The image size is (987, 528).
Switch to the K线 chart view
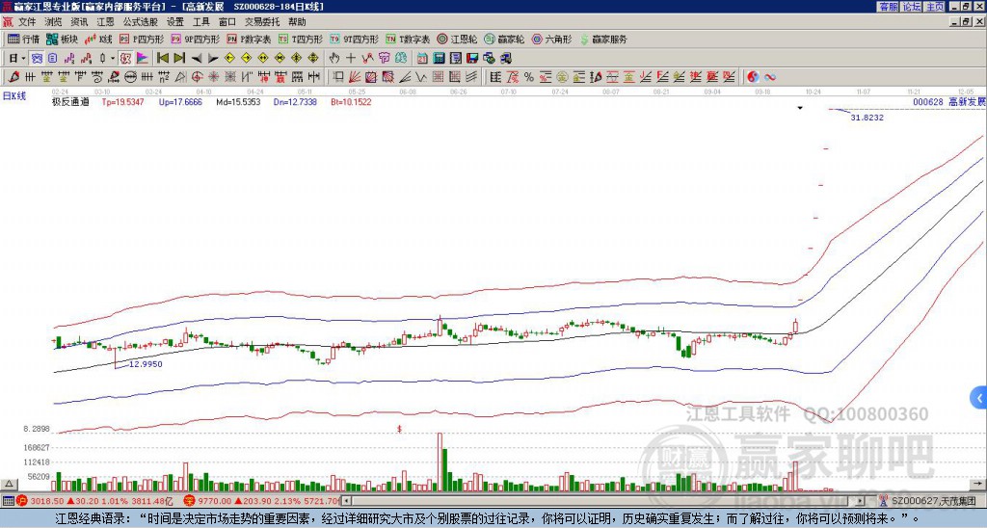[99, 39]
